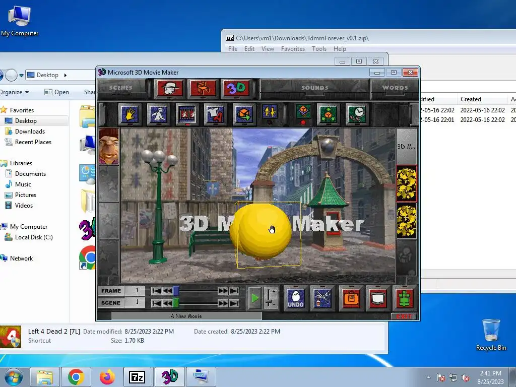Open Documents library in Explorer sidebar
516x387 pixels.
(30, 174)
